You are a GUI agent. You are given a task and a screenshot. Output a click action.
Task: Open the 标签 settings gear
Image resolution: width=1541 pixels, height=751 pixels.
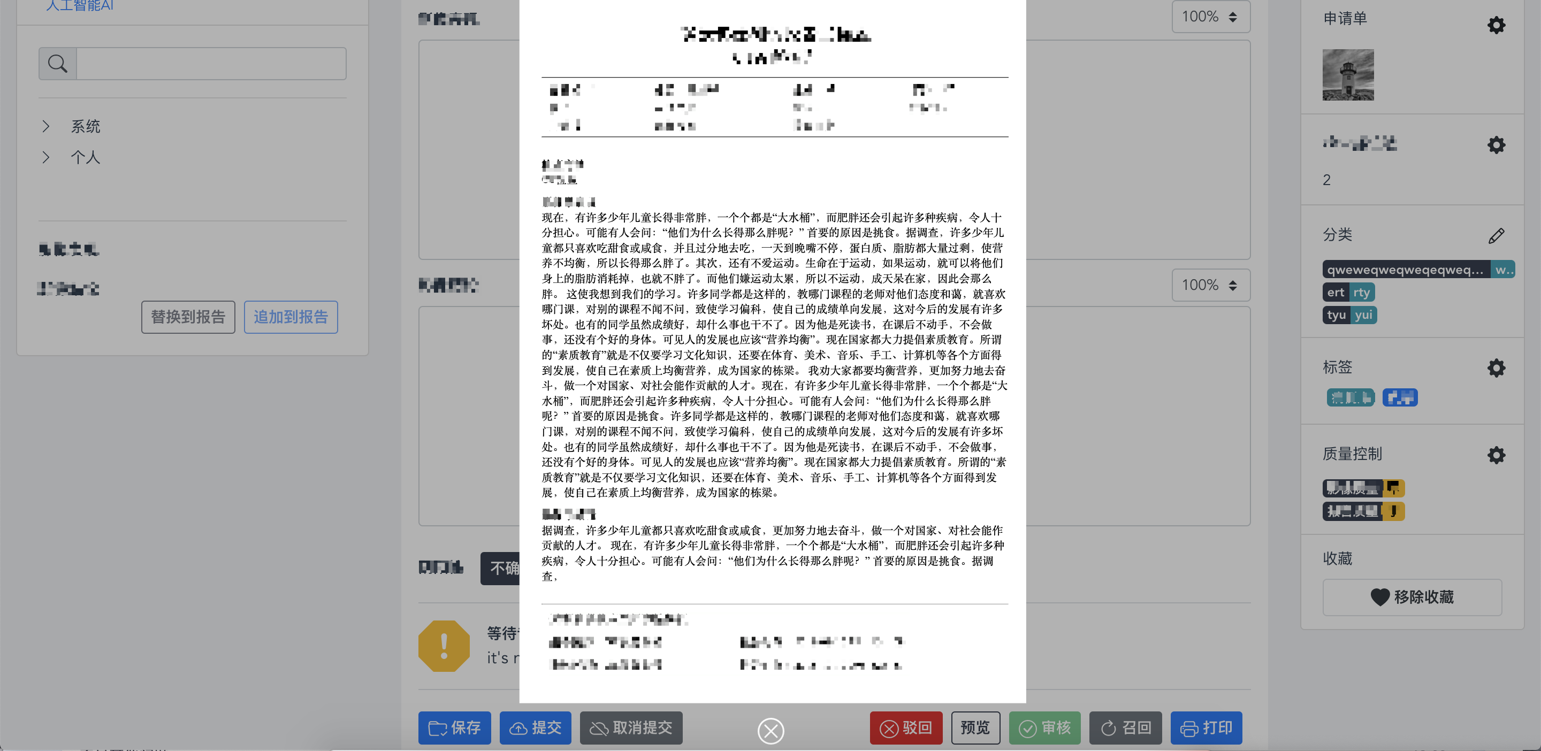1496,367
